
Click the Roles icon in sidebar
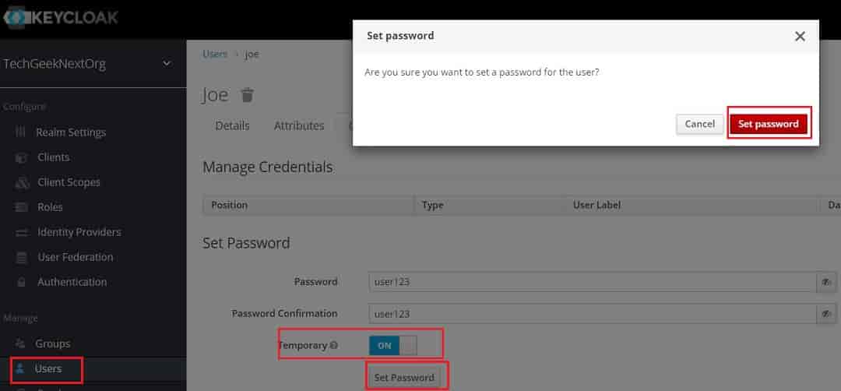pos(22,207)
